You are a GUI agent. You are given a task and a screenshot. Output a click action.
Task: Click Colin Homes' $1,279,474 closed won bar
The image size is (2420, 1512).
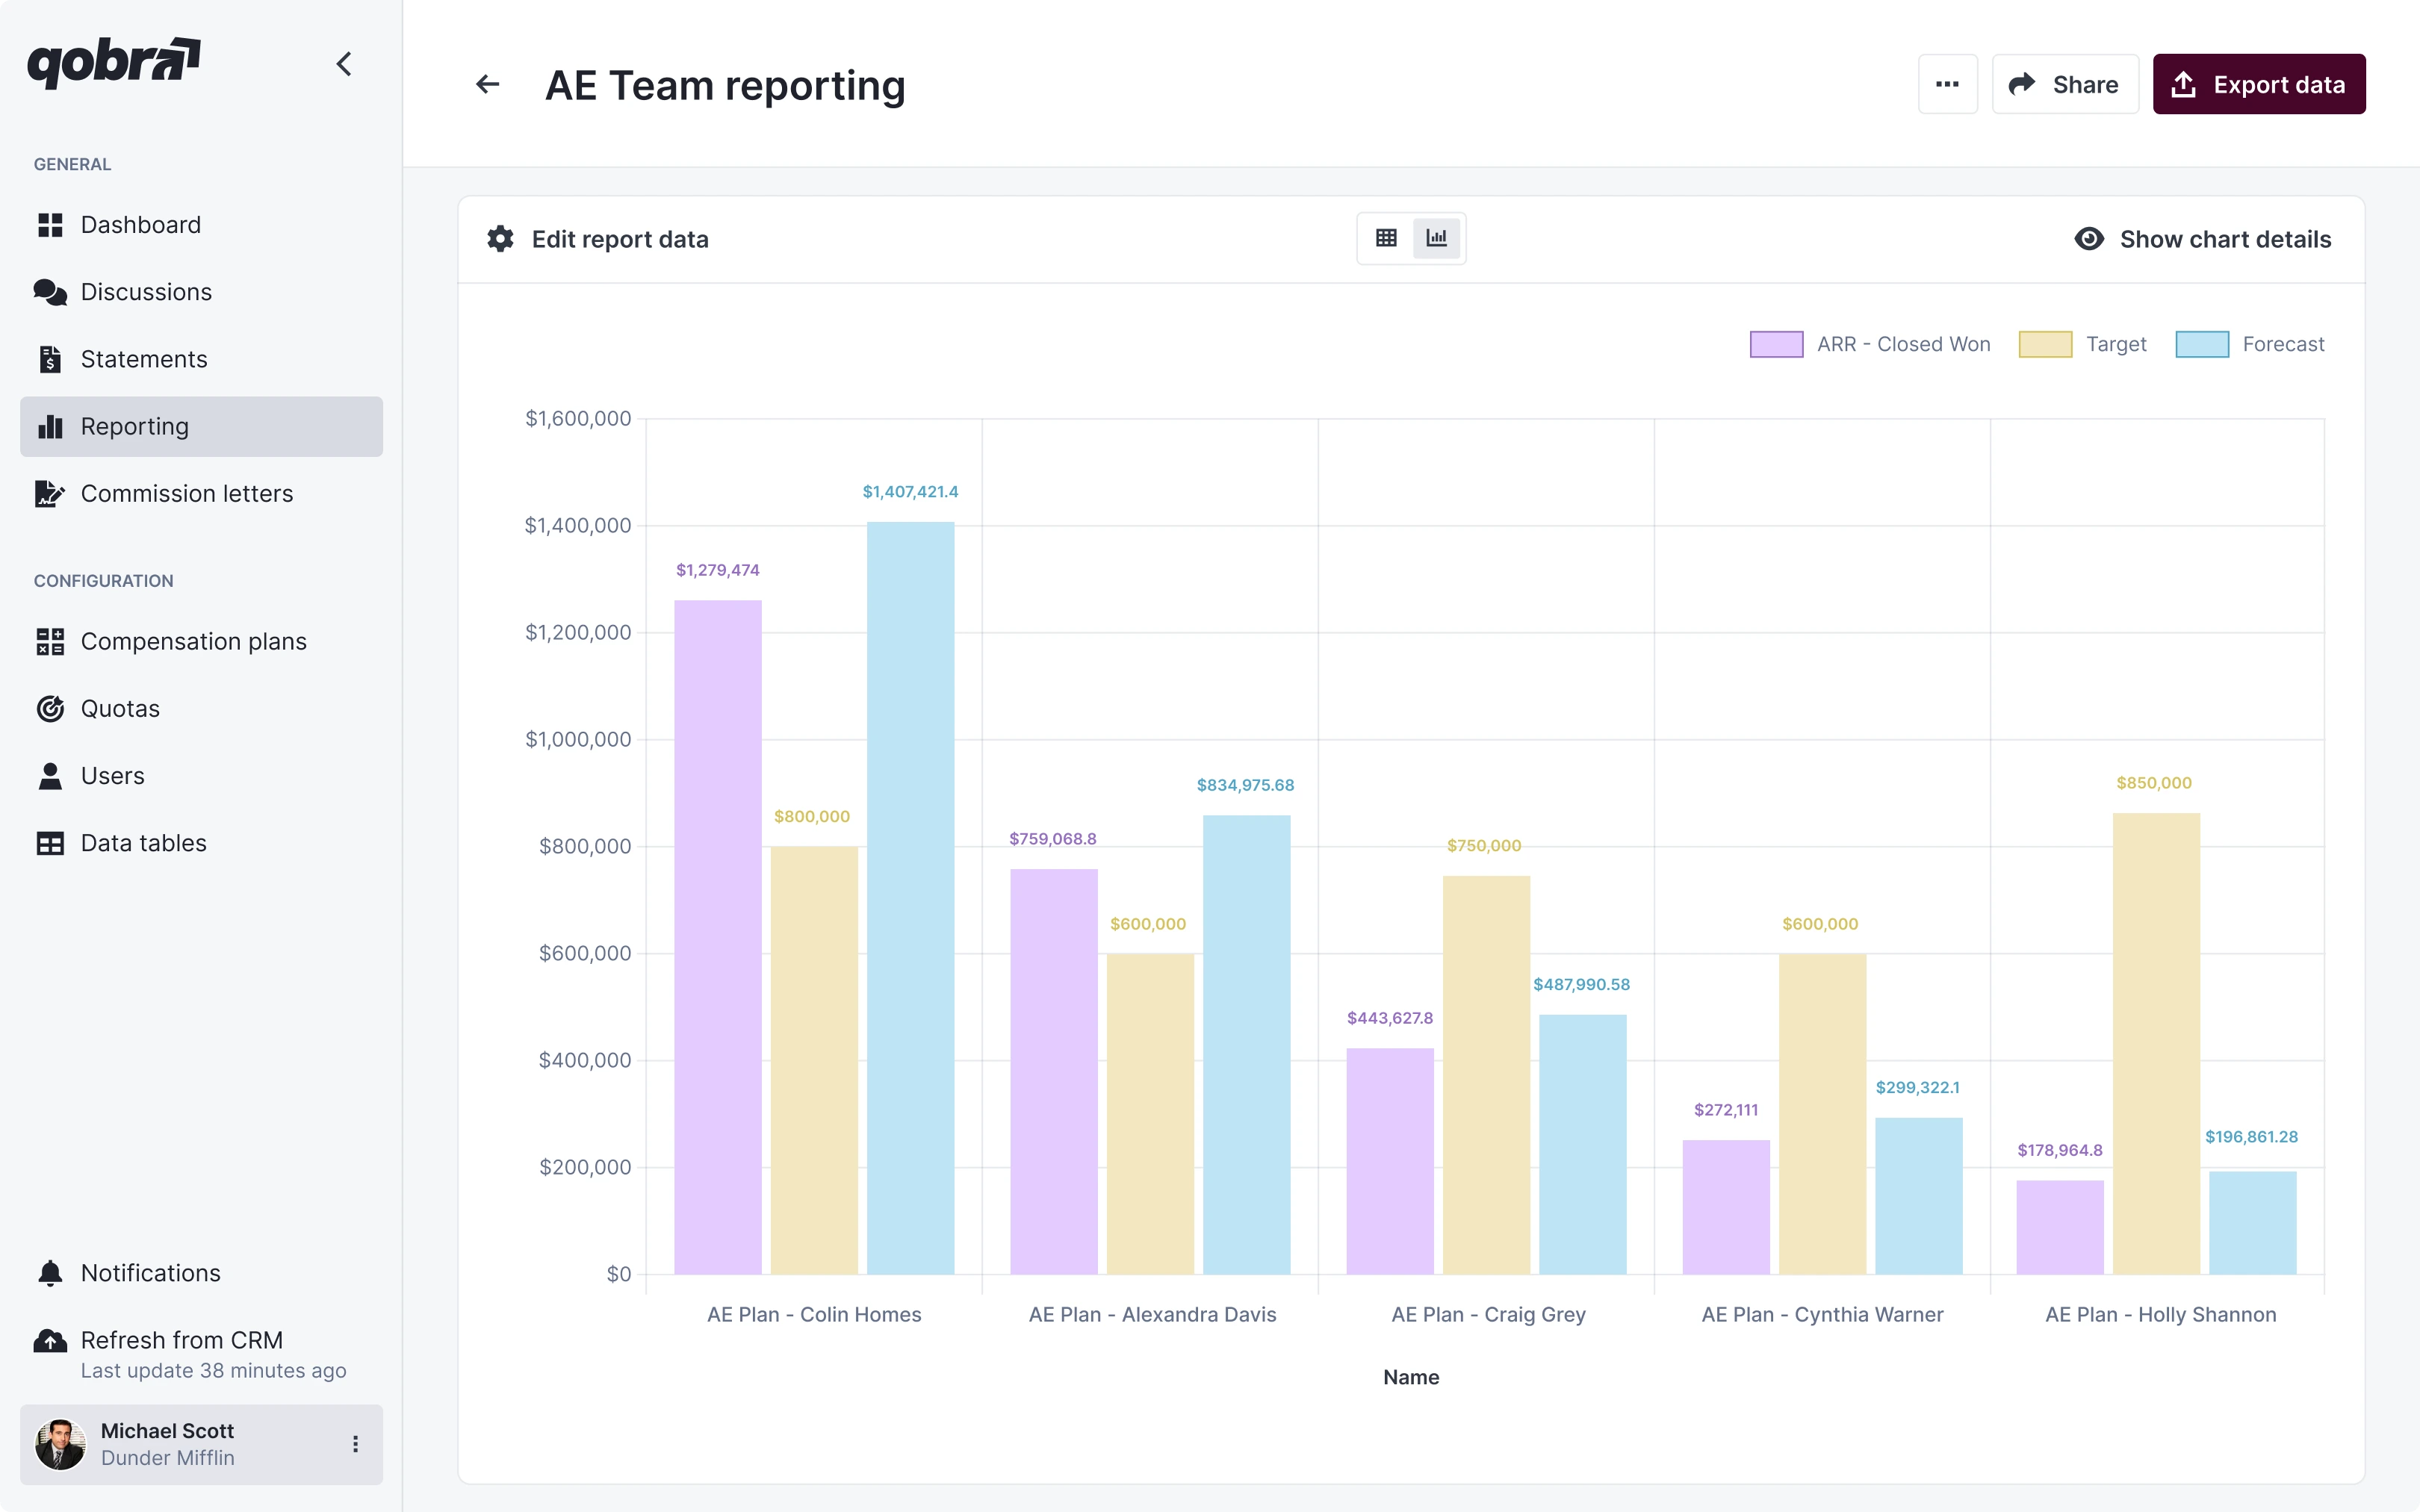point(717,937)
